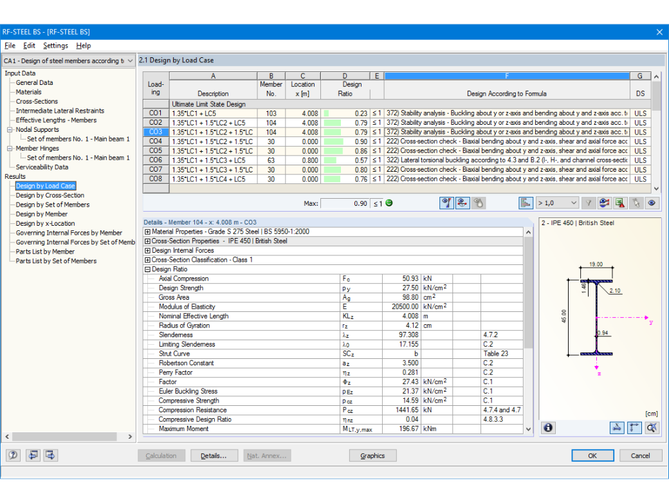Toggle the design ratio bar chart icon
Viewport: 669px width, 503px height.
[526, 203]
